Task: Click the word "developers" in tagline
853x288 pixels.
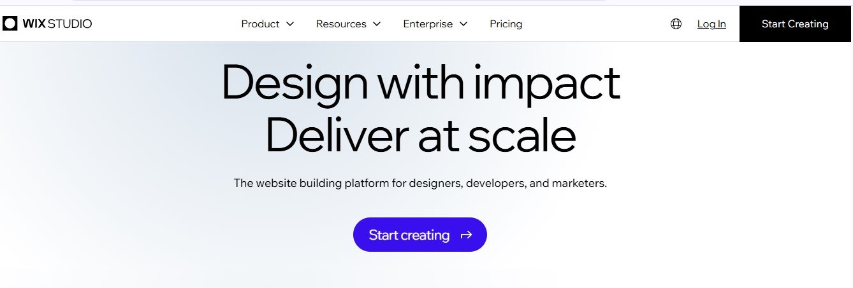Action: 496,183
